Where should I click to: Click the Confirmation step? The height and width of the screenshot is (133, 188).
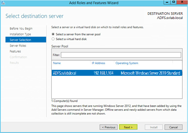(x=18, y=57)
